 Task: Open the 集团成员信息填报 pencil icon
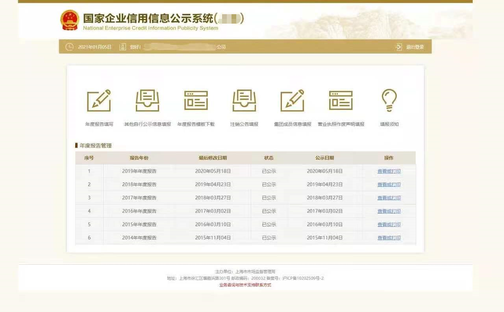pyautogui.click(x=292, y=100)
